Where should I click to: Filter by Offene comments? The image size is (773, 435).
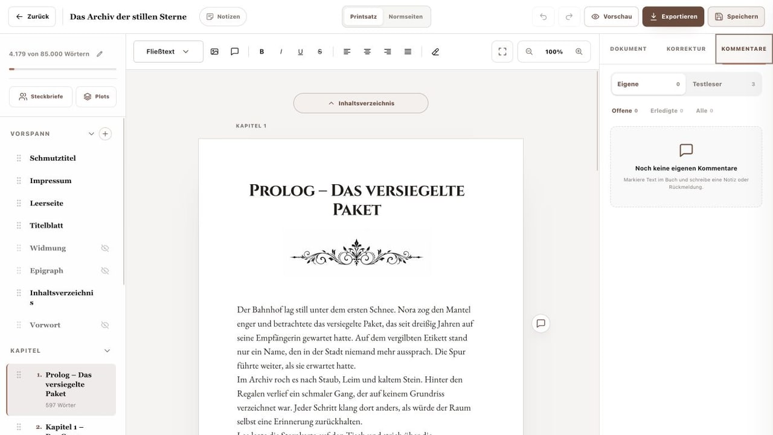point(625,111)
